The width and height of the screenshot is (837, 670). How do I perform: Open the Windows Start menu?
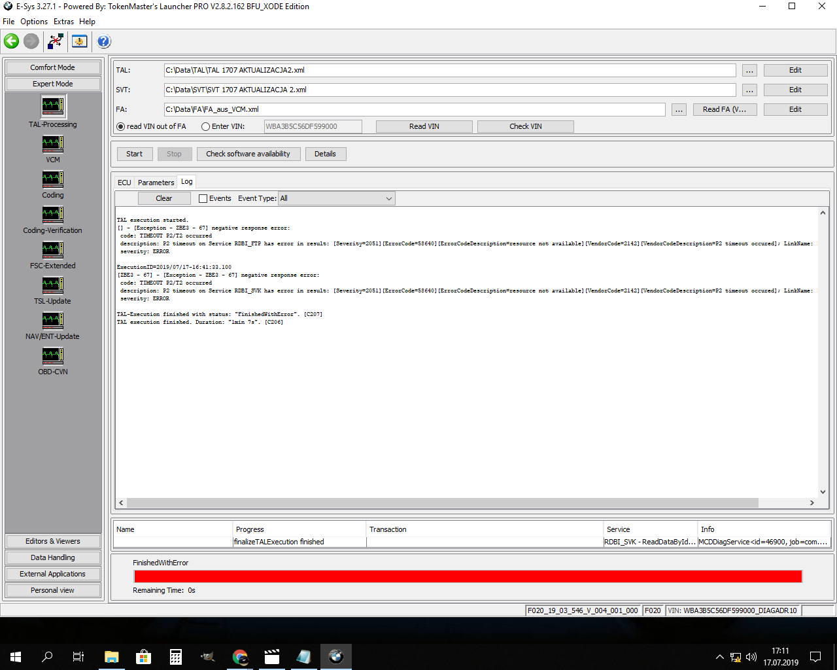pos(16,657)
